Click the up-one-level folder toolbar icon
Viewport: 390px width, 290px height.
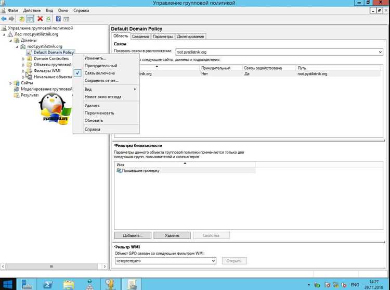tap(22, 19)
